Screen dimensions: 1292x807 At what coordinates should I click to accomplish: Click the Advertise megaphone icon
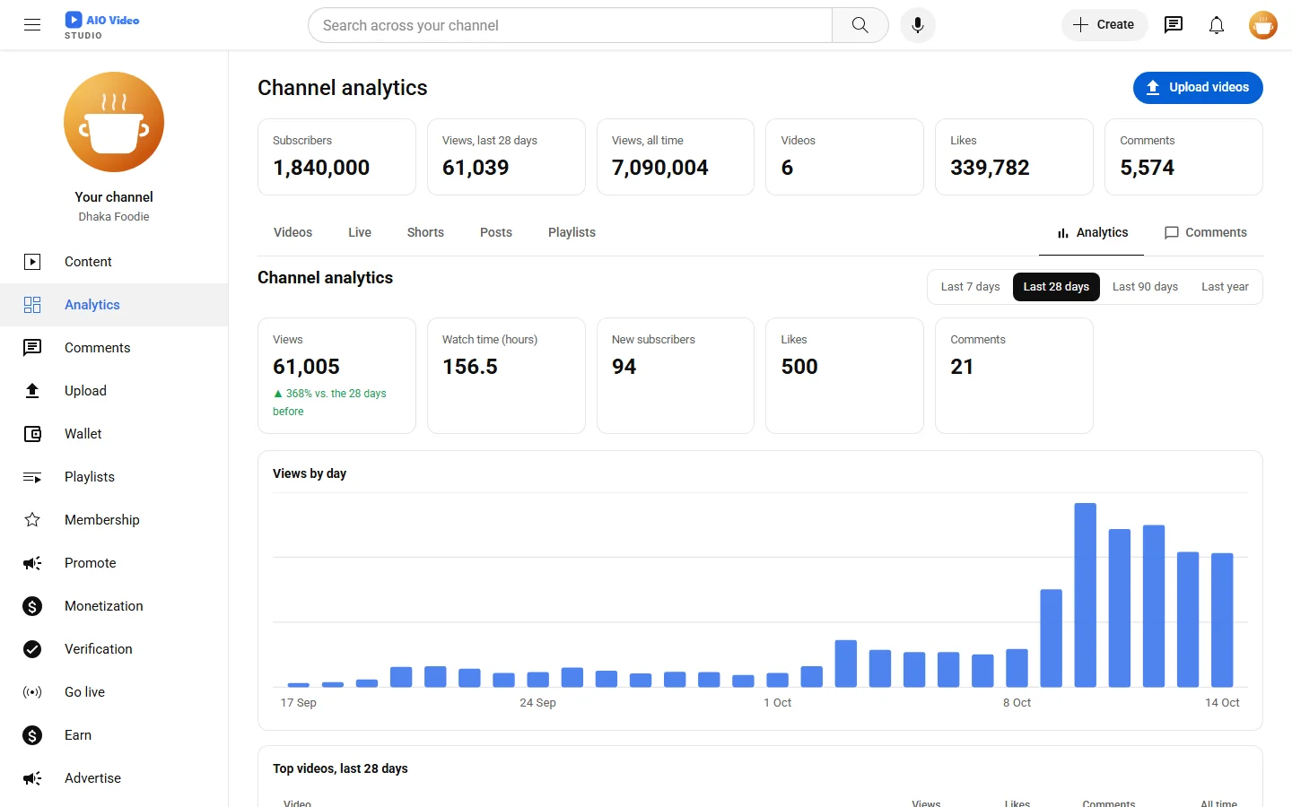[x=32, y=778]
